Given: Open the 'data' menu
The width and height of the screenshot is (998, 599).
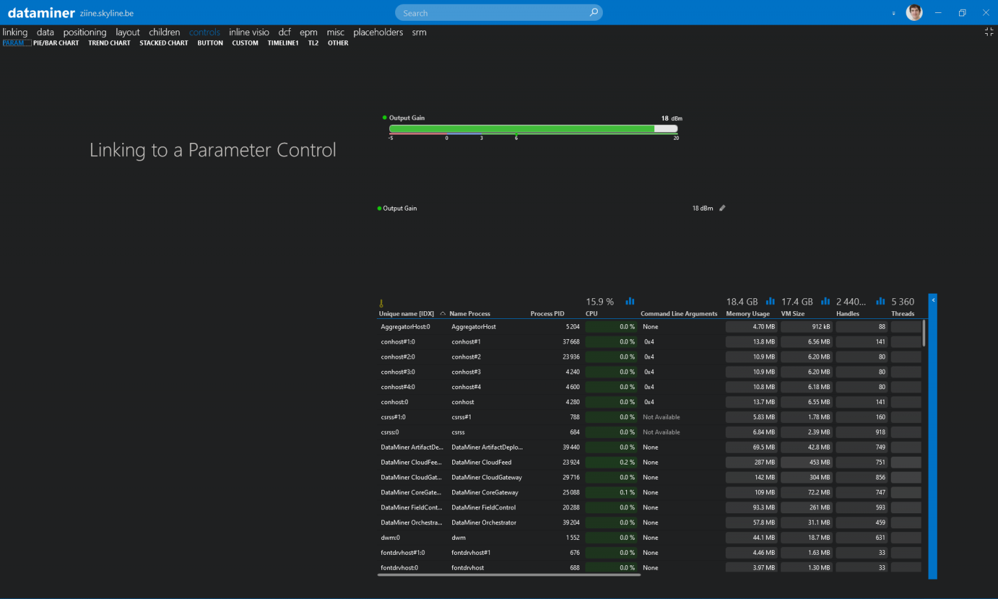Looking at the screenshot, I should click(45, 32).
